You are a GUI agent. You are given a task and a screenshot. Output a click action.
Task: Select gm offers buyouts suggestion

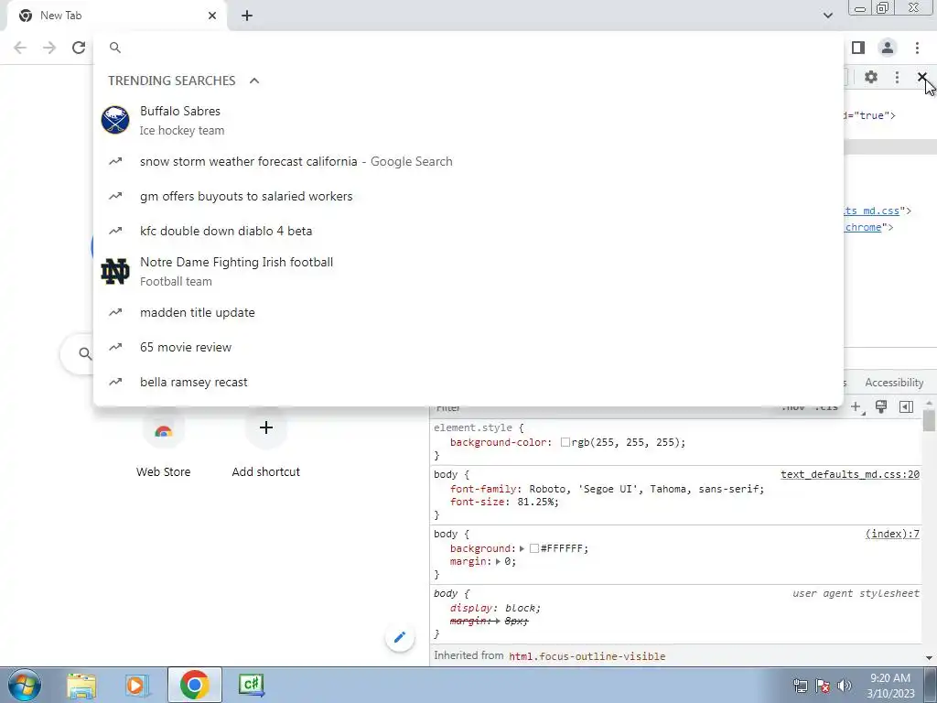click(468, 196)
